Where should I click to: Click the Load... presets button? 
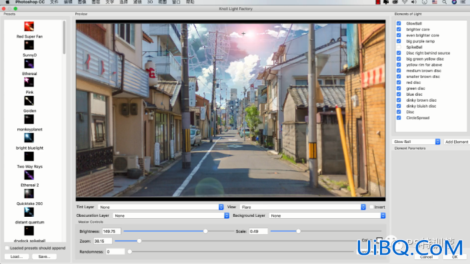point(17,257)
